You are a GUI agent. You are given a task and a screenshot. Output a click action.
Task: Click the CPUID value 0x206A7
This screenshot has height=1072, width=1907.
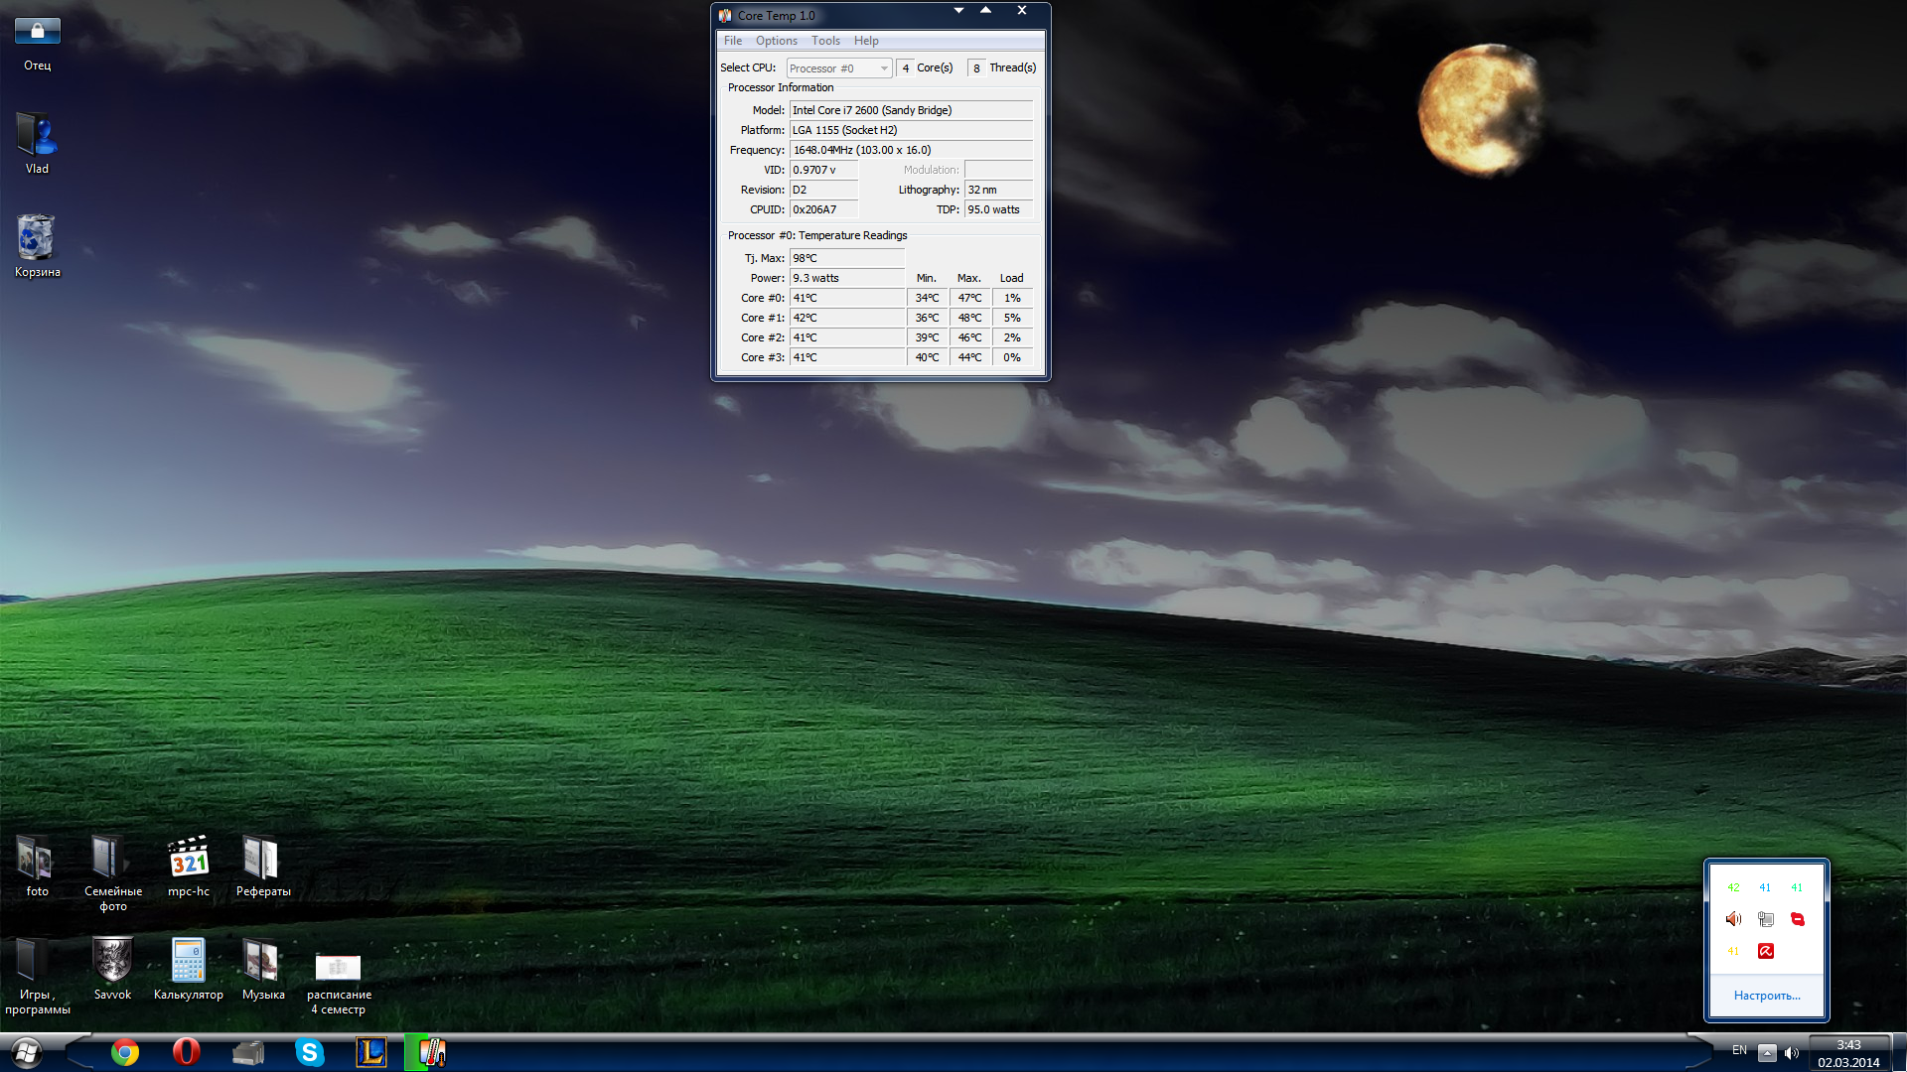tap(823, 209)
